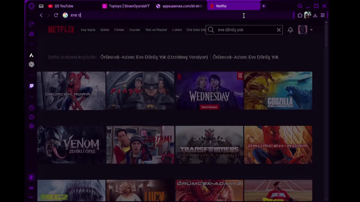This screenshot has width=360, height=202.
Task: Open the Örümcek-Adam 2 thumbnail
Action: [209, 191]
